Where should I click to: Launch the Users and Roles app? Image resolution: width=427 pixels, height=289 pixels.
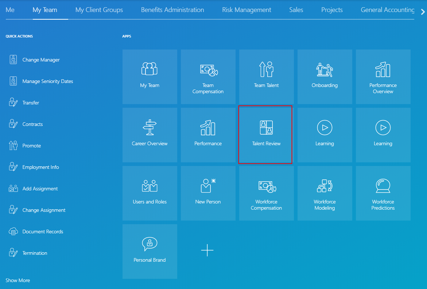coord(150,193)
